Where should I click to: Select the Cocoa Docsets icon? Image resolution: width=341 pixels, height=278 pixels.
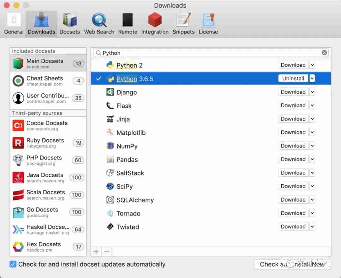click(x=18, y=125)
